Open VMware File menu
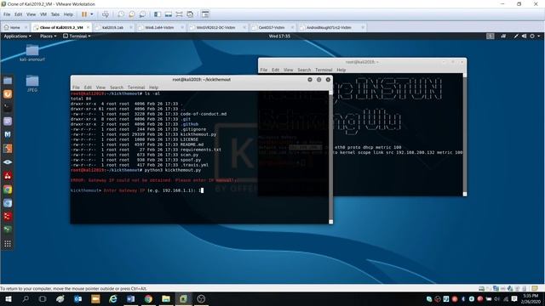The width and height of the screenshot is (545, 306). tap(7, 14)
